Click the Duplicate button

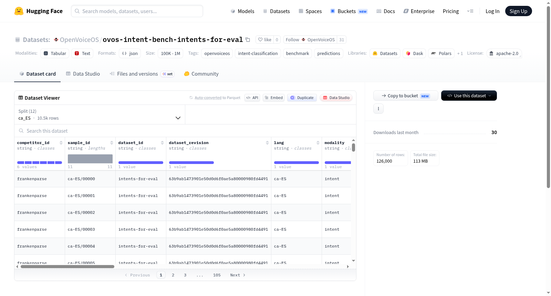[302, 98]
